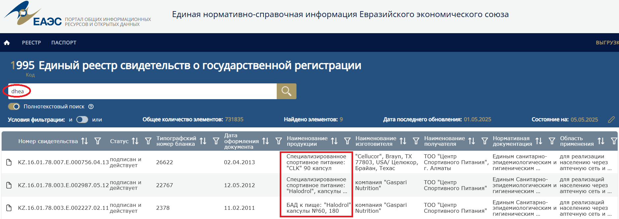The height and width of the screenshot is (219, 619).
Task: Click certificate number KZ.16.01.78.003.E.002227.02.11
Action: [x=63, y=208]
